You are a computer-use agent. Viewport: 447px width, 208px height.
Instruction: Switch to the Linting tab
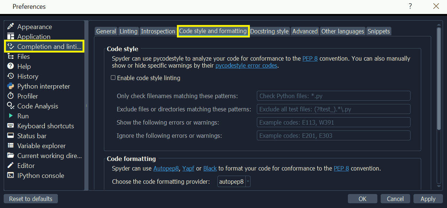pyautogui.click(x=129, y=31)
